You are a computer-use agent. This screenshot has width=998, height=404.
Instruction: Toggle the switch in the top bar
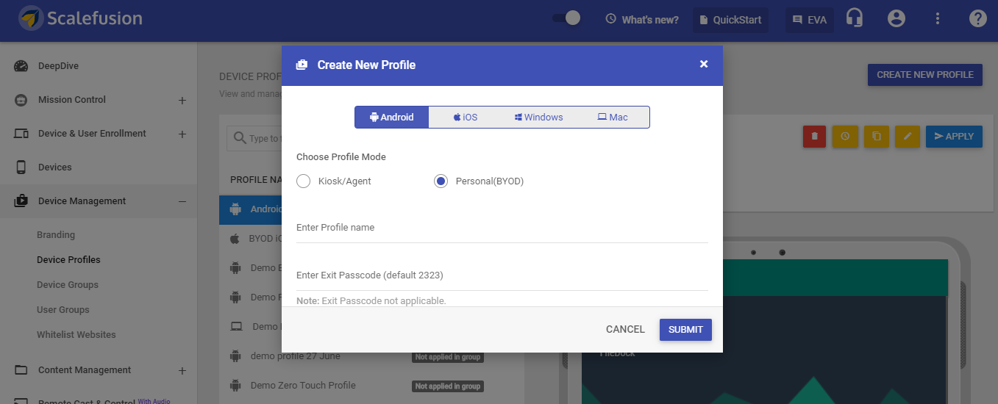coord(566,18)
